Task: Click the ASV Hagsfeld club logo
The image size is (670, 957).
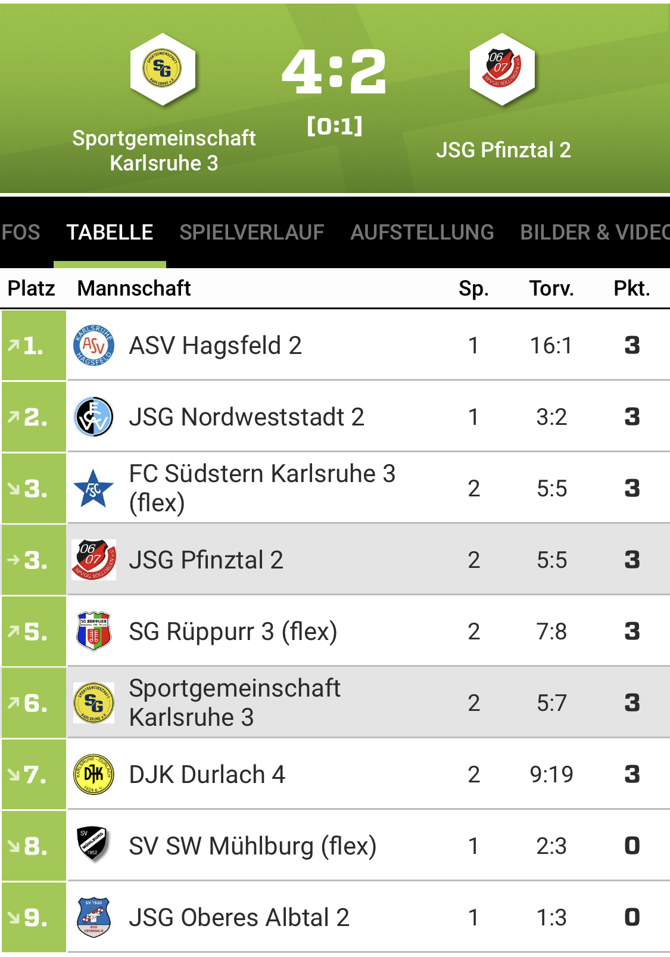Action: pos(94,345)
